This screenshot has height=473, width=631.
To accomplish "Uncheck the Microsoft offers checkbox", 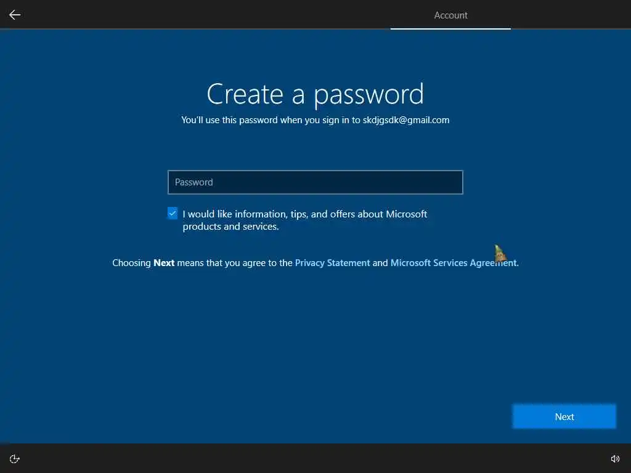I will click(173, 213).
